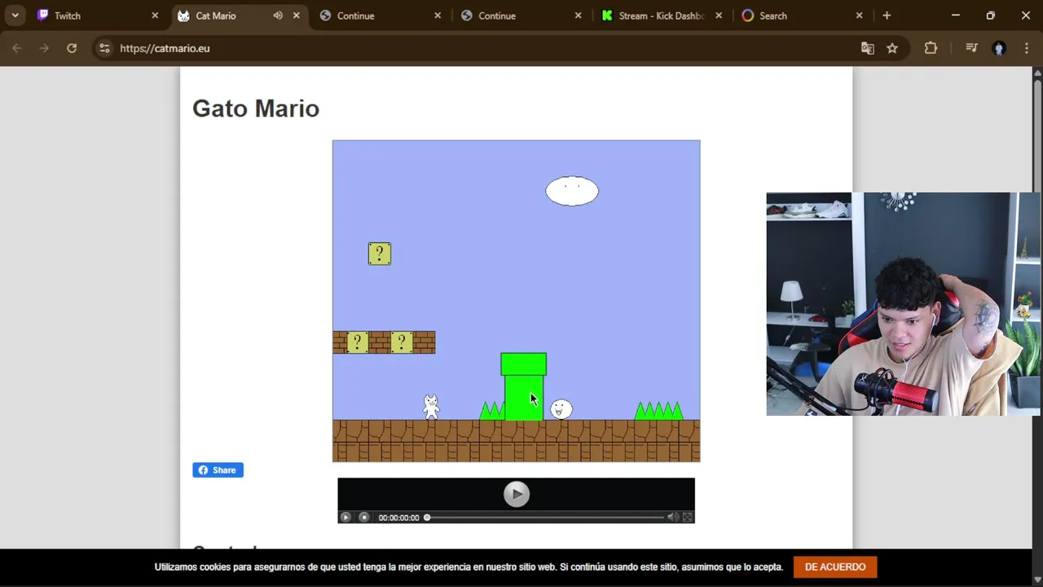Open the browser profile avatar
Viewport: 1043px width, 587px height.
click(999, 48)
